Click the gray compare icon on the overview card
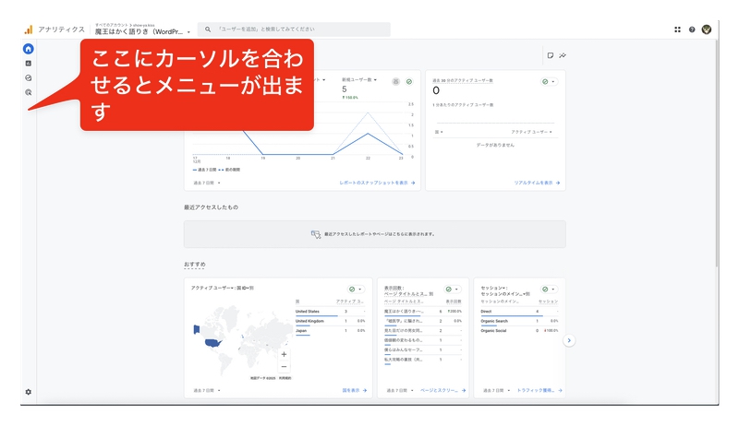Viewport: 739px width, 426px height. point(396,81)
